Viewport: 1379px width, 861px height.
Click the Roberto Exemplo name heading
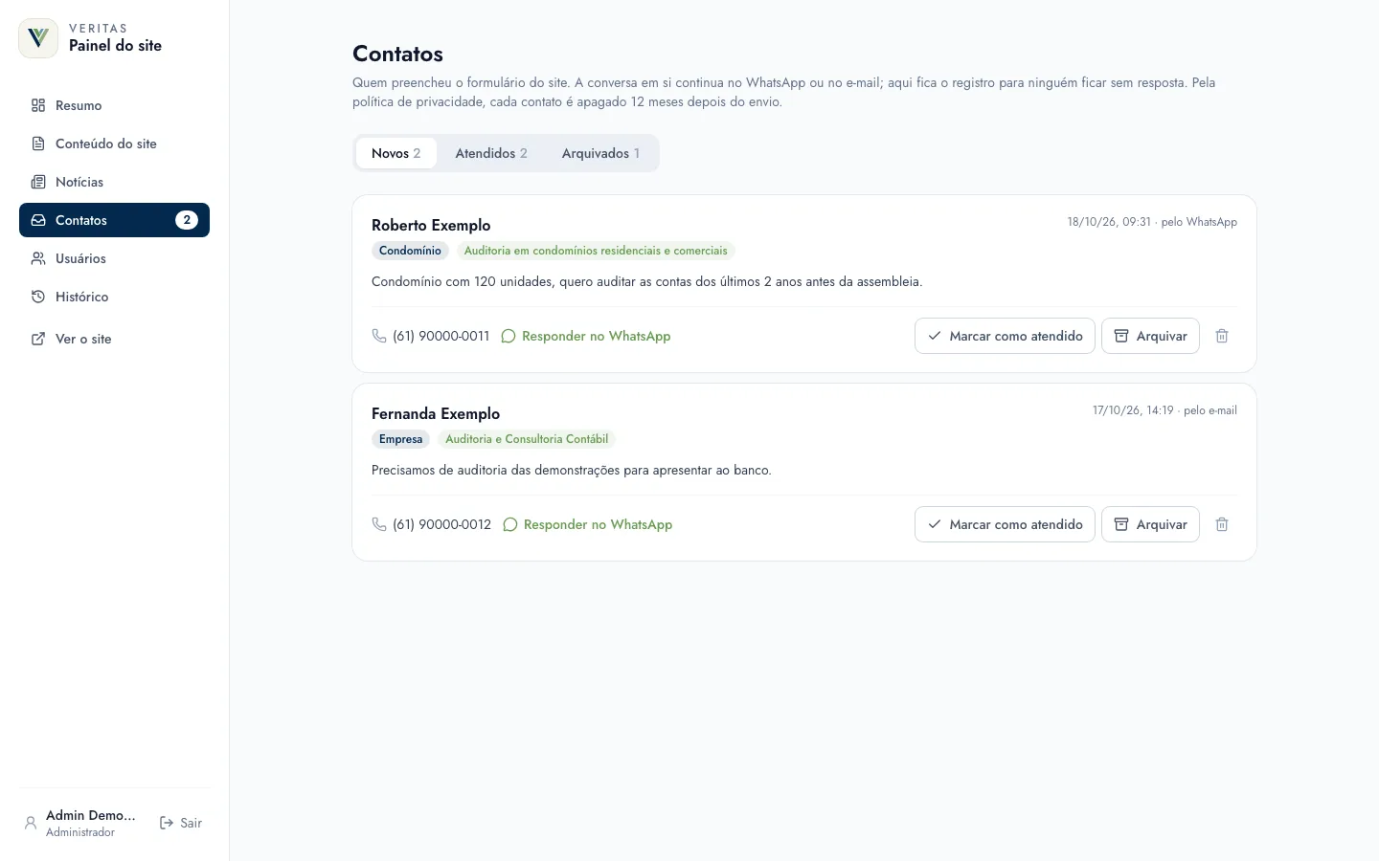click(x=431, y=225)
